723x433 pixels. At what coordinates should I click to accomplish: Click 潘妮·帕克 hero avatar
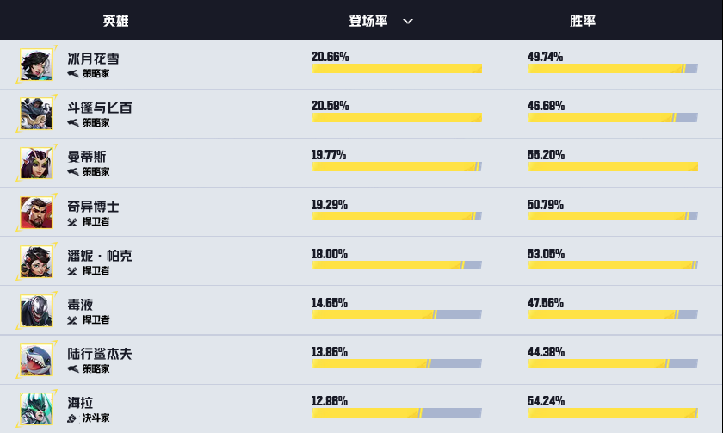point(36,262)
